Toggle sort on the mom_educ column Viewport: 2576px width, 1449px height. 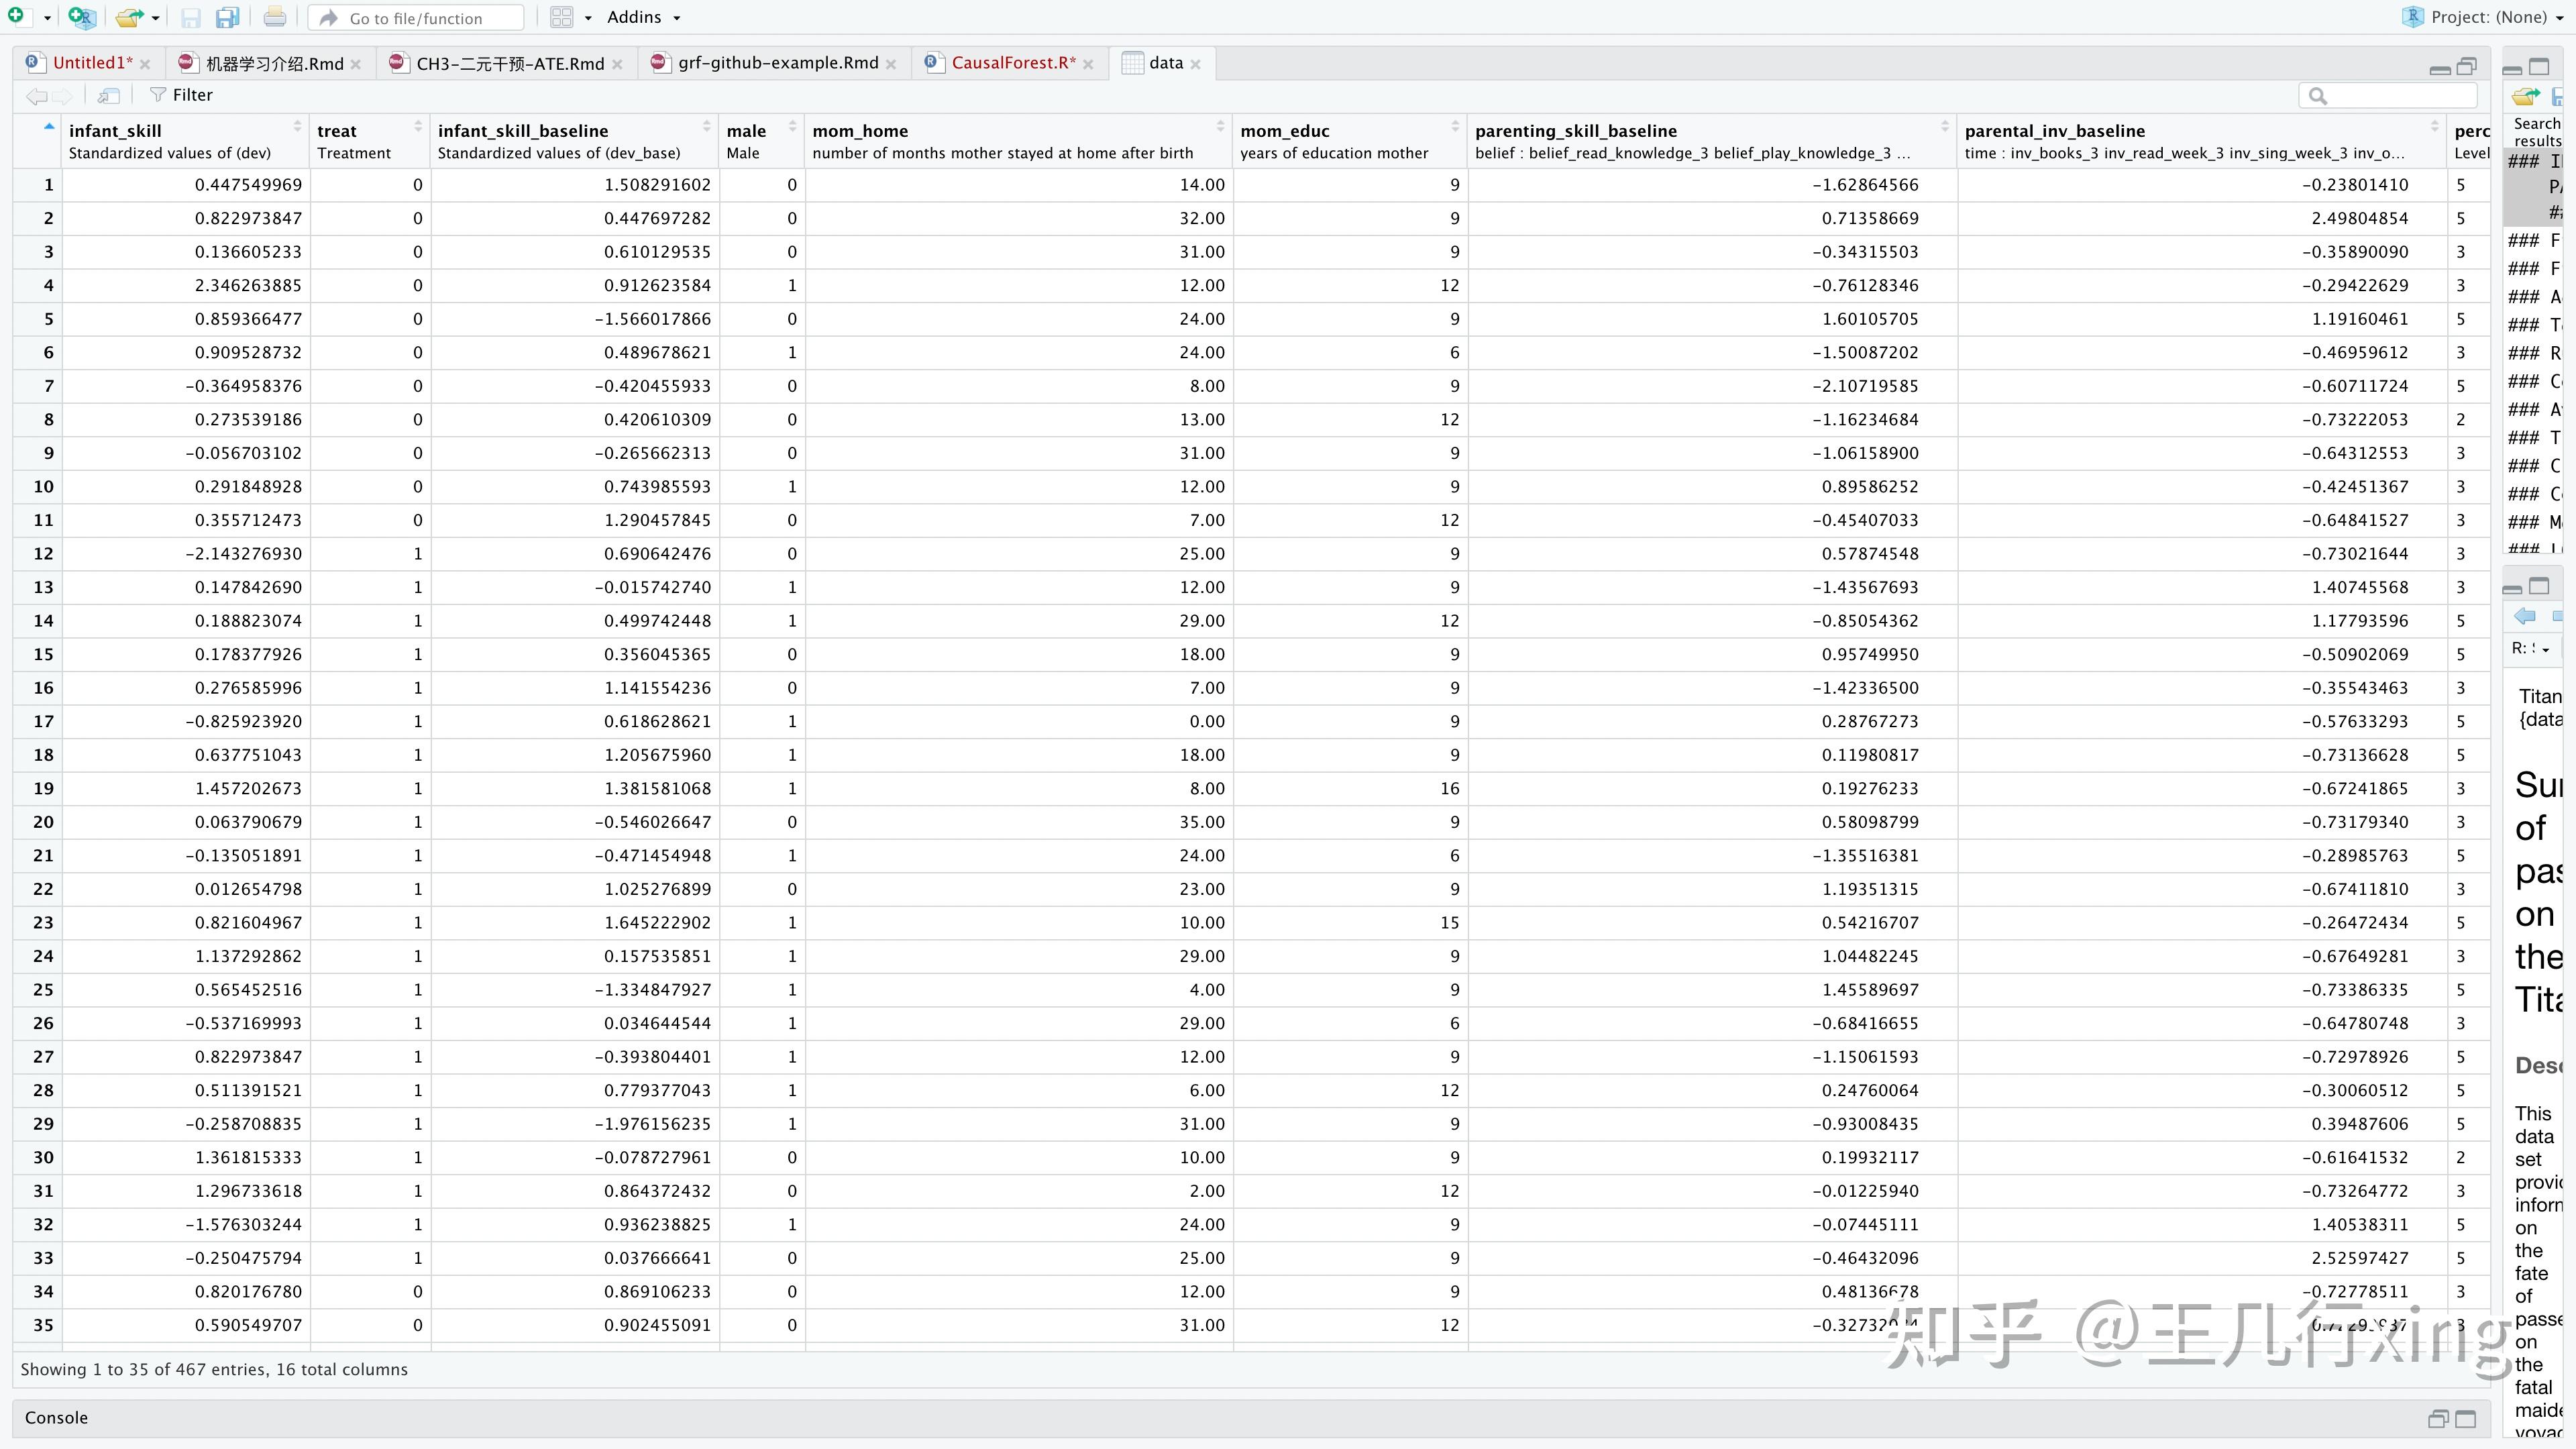1455,127
